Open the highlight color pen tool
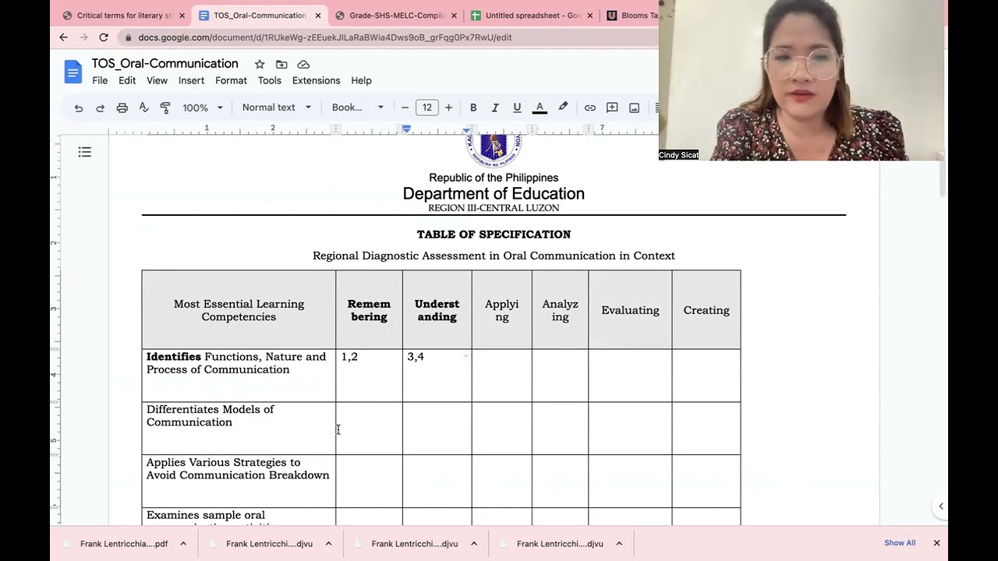Image resolution: width=998 pixels, height=561 pixels. [x=563, y=108]
